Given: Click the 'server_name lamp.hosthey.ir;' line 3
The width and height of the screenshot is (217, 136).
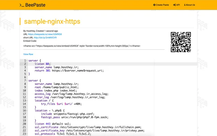Looking at the screenshot, I should tap(57, 67).
